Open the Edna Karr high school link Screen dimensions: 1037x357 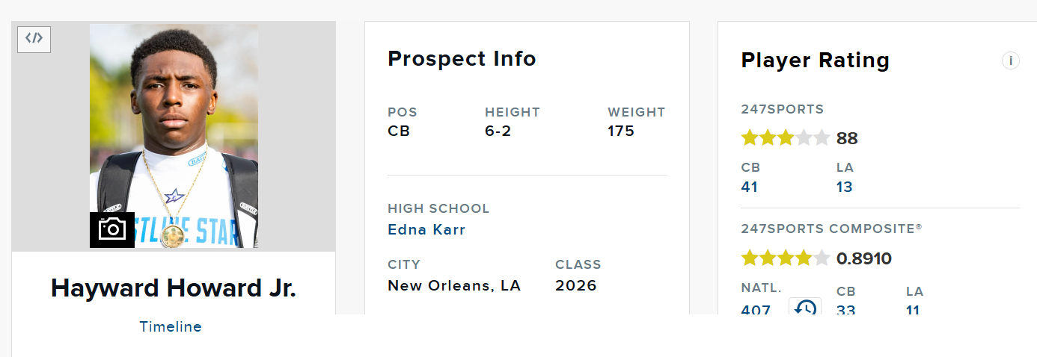[x=426, y=229]
